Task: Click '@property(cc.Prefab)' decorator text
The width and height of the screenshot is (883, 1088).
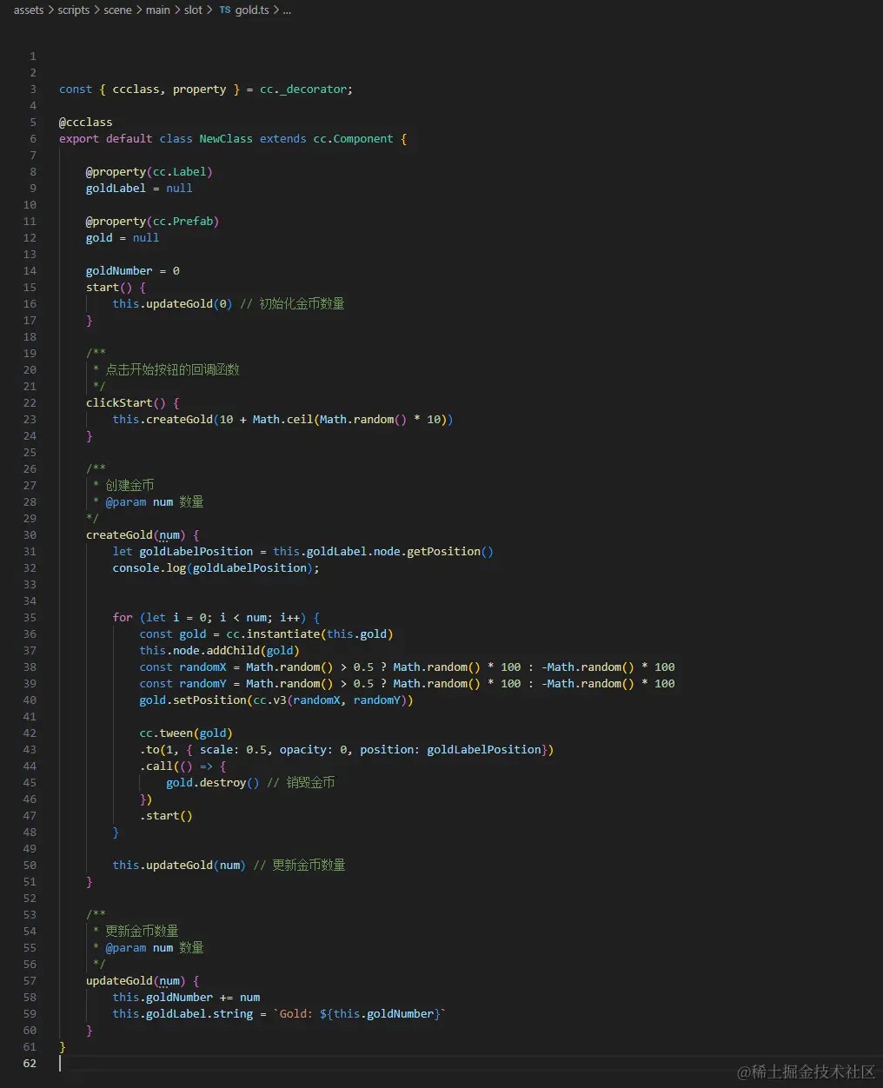Action: click(x=152, y=222)
